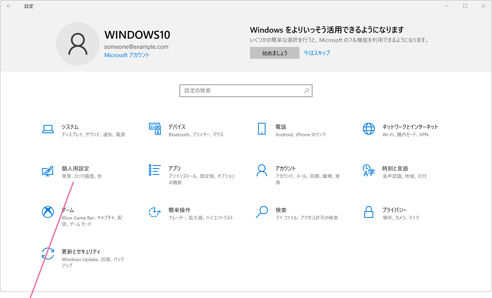Minimize the 設定 window
Screen dimensions: 492x298
447,6
